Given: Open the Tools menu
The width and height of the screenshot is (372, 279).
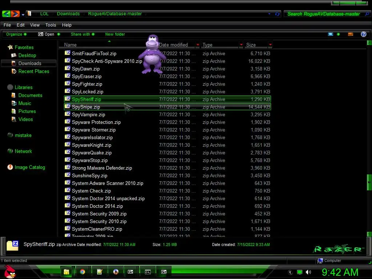Looking at the screenshot, I should click(x=50, y=25).
